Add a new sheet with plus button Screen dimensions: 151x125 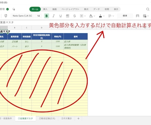(x=78, y=118)
